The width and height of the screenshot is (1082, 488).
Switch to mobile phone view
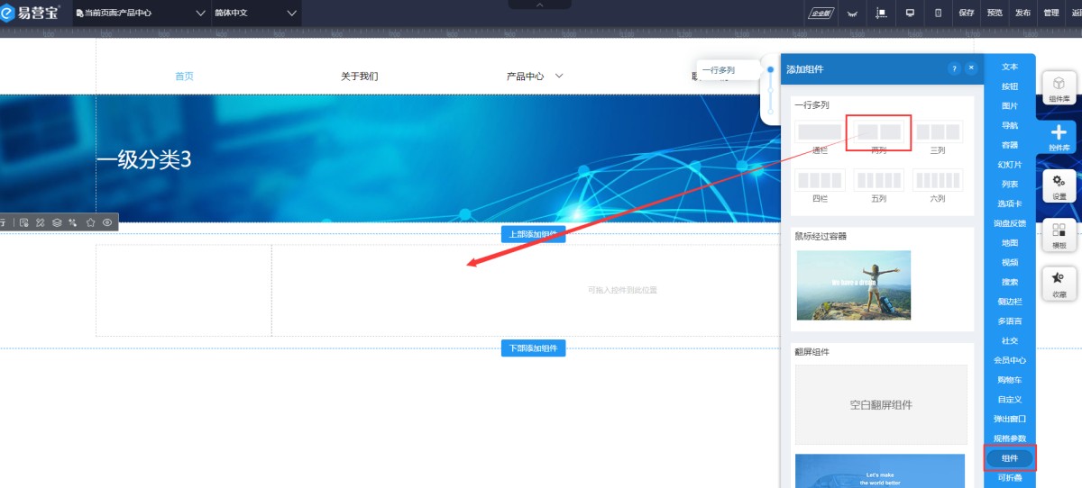pyautogui.click(x=938, y=13)
